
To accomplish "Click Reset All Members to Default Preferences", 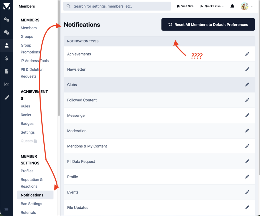I will click(x=208, y=24).
